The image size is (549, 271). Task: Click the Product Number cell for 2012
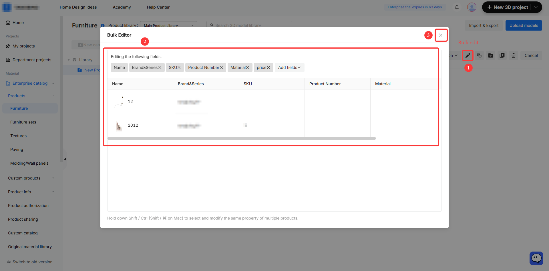tap(337, 125)
